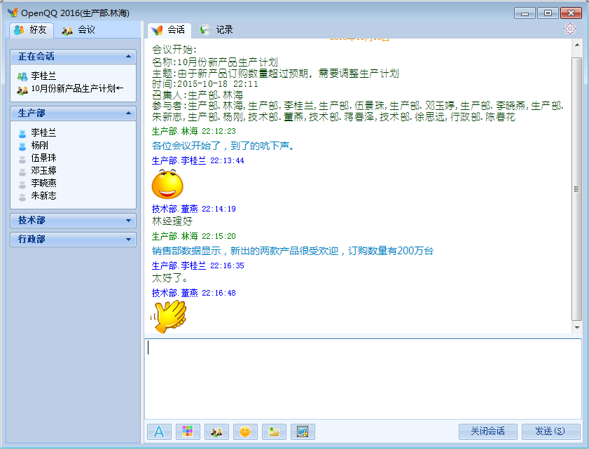The image size is (589, 449).
Task: Switch to the 好友 tab
Action: 31,30
